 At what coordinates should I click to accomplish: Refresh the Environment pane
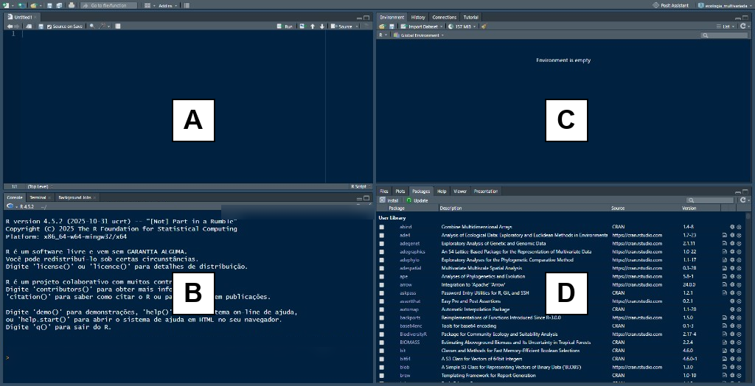[743, 26]
